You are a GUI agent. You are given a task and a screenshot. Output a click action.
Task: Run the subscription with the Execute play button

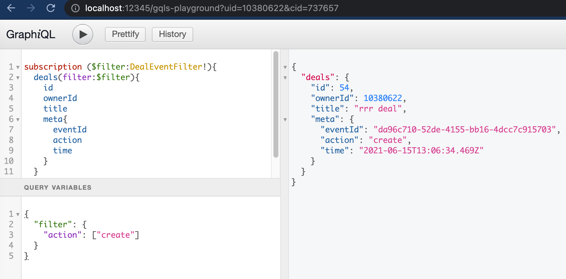pyautogui.click(x=83, y=34)
